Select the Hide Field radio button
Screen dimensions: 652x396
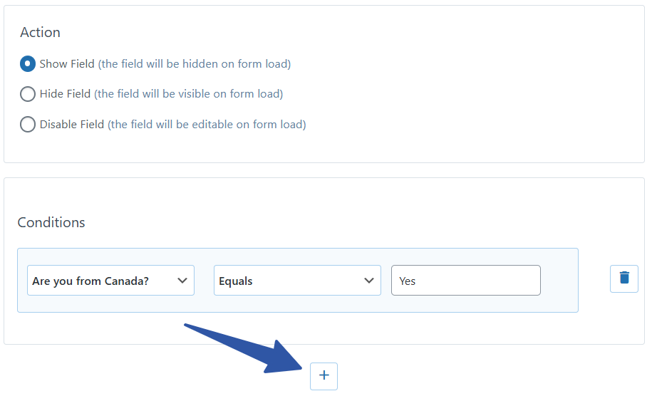tap(28, 94)
